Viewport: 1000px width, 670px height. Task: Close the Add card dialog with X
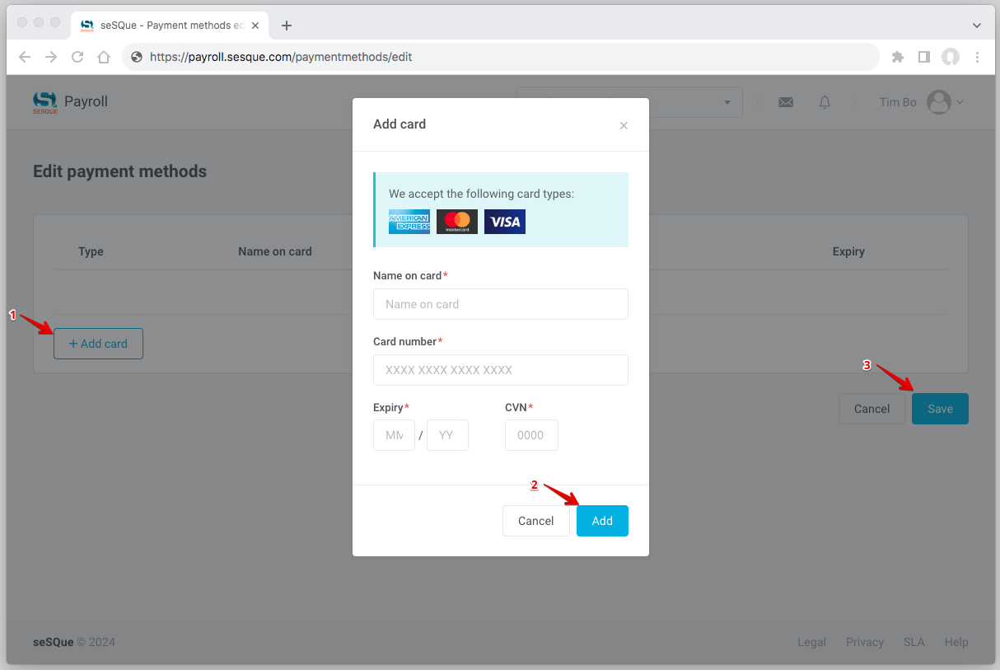point(624,126)
